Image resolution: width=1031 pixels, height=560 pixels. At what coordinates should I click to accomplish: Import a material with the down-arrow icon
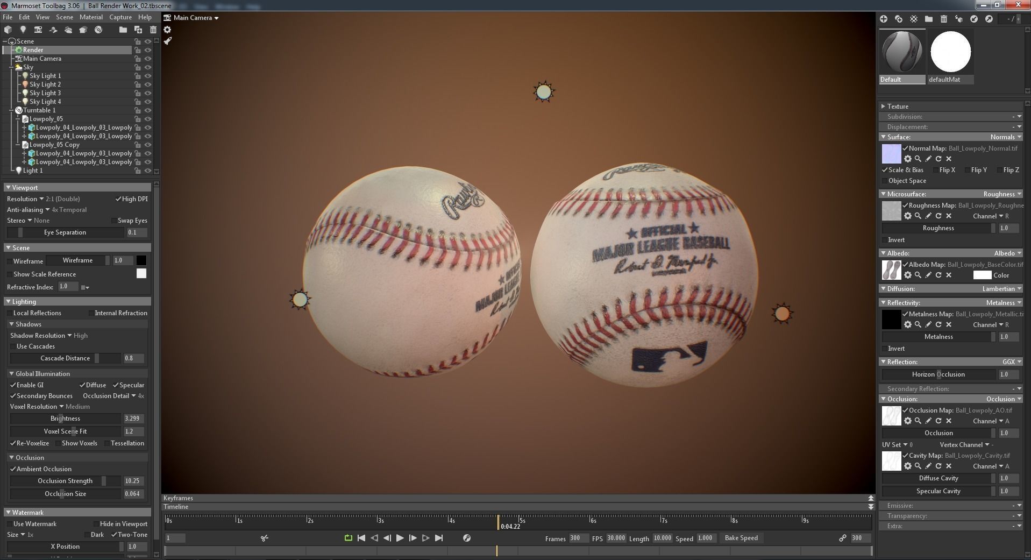974,19
